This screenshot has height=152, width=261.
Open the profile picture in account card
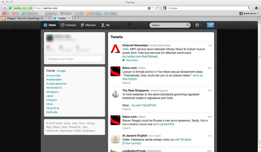[x=50, y=38]
